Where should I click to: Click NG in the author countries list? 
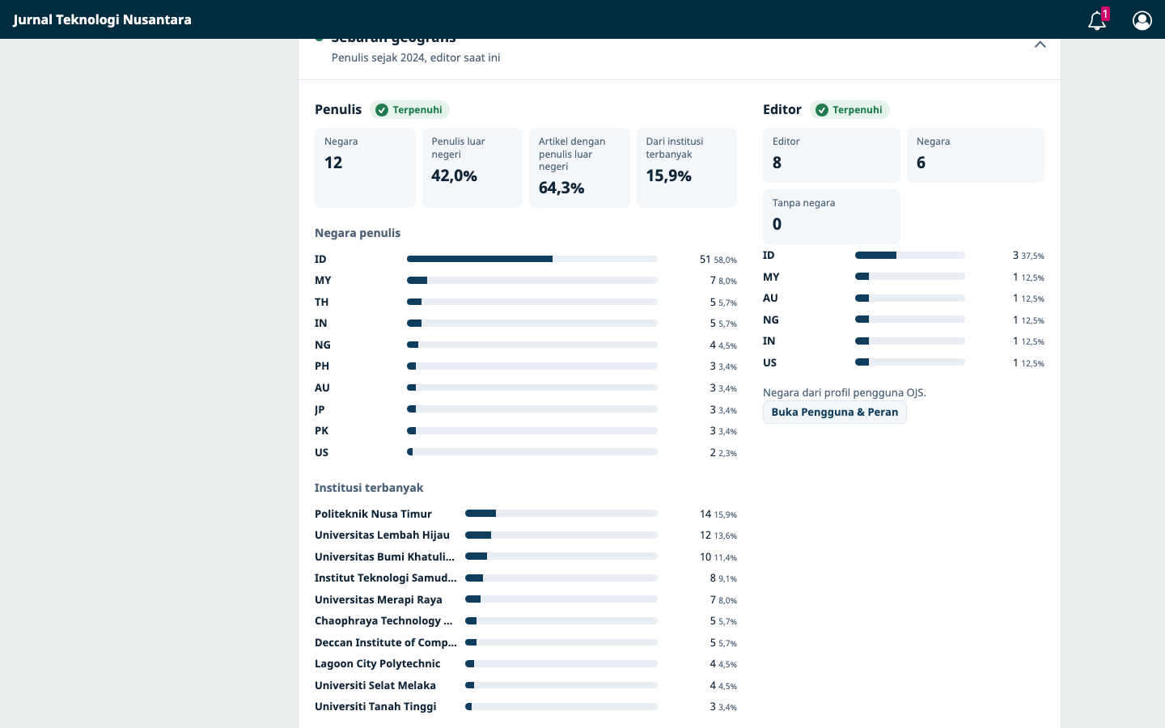[x=323, y=345]
